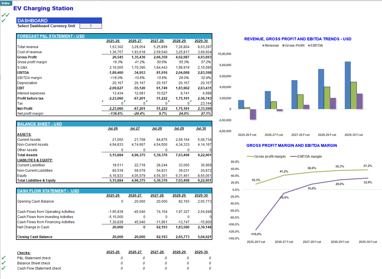Select investing cash flow value -5,15,000

tap(116, 217)
